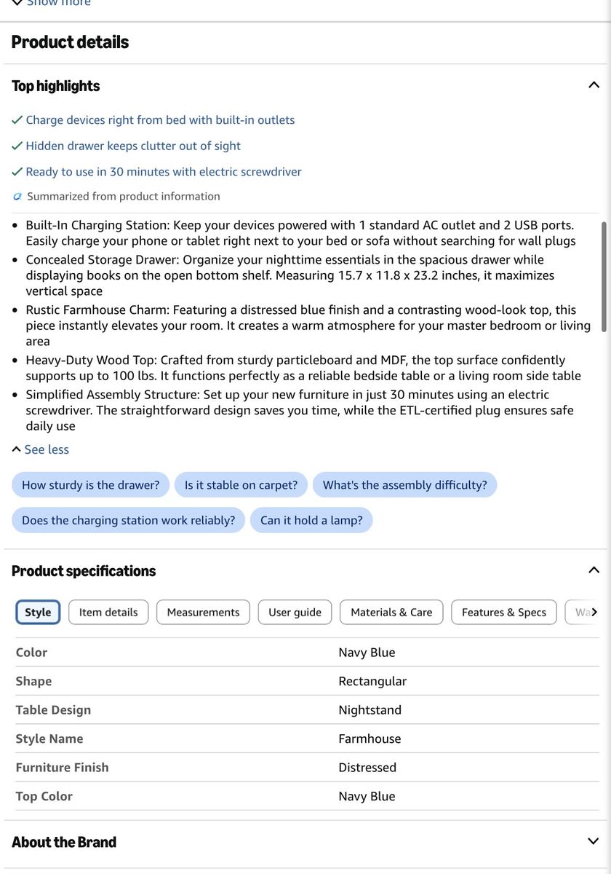Switch to Features & Specs tab
Viewport: 611px width, 874px height.
coord(504,612)
